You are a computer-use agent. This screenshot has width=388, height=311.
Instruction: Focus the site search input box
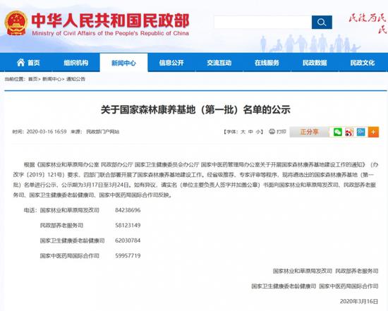click(263, 23)
